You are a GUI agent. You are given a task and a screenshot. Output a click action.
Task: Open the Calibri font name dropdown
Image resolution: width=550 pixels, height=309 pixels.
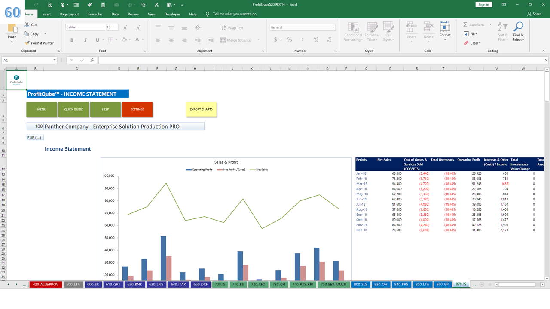pos(104,27)
